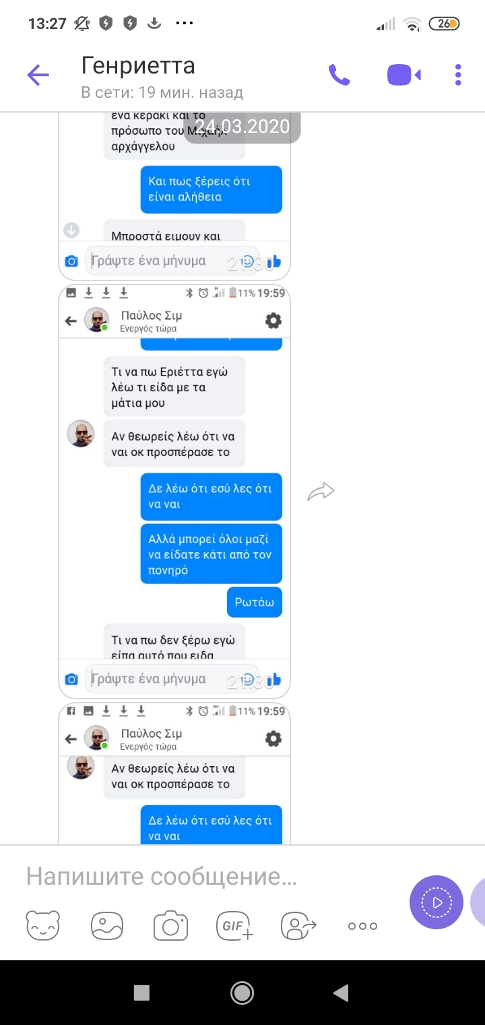Start a video call with Генриетта
Image resolution: width=485 pixels, height=1025 pixels.
click(x=403, y=75)
